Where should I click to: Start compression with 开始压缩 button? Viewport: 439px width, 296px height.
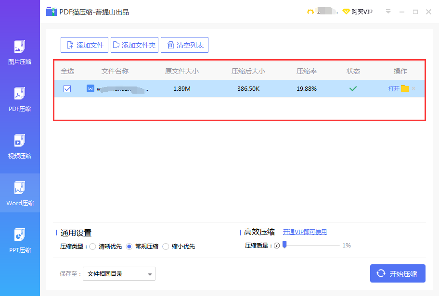(398, 273)
